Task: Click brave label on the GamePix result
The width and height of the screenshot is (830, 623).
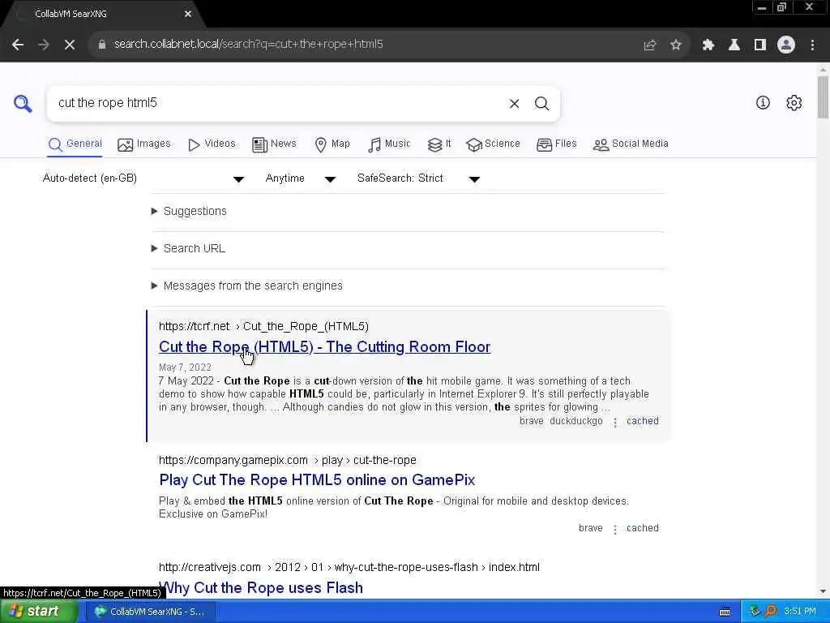Action: pos(591,528)
